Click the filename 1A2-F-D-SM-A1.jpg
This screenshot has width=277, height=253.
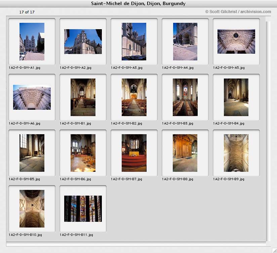tap(25, 68)
